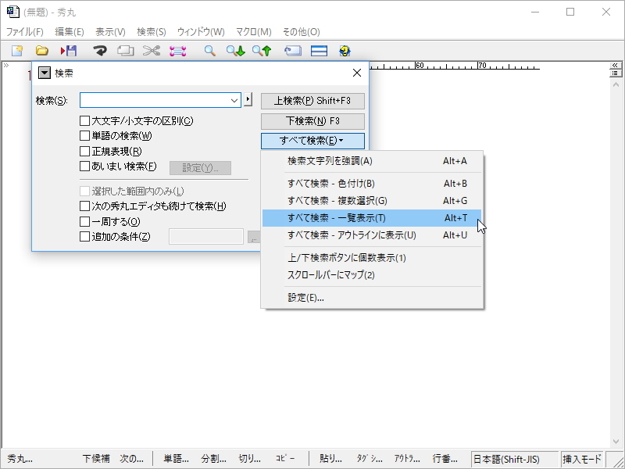This screenshot has width=625, height=469.
Task: Expand the search dialog options with the corner arrow
Action: point(45,72)
